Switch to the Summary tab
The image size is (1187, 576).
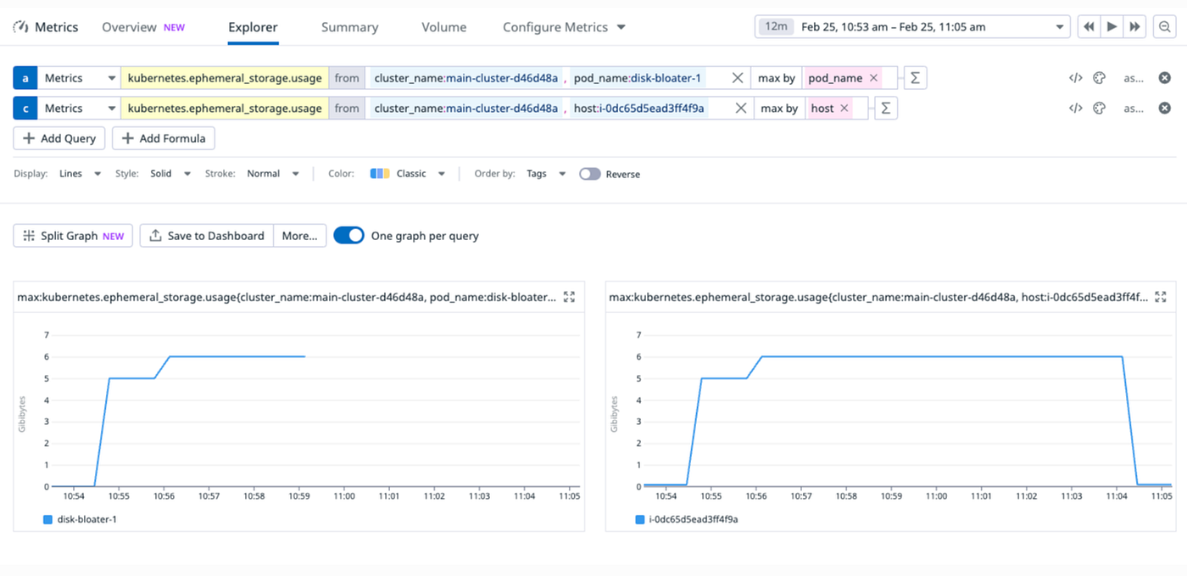tap(349, 27)
